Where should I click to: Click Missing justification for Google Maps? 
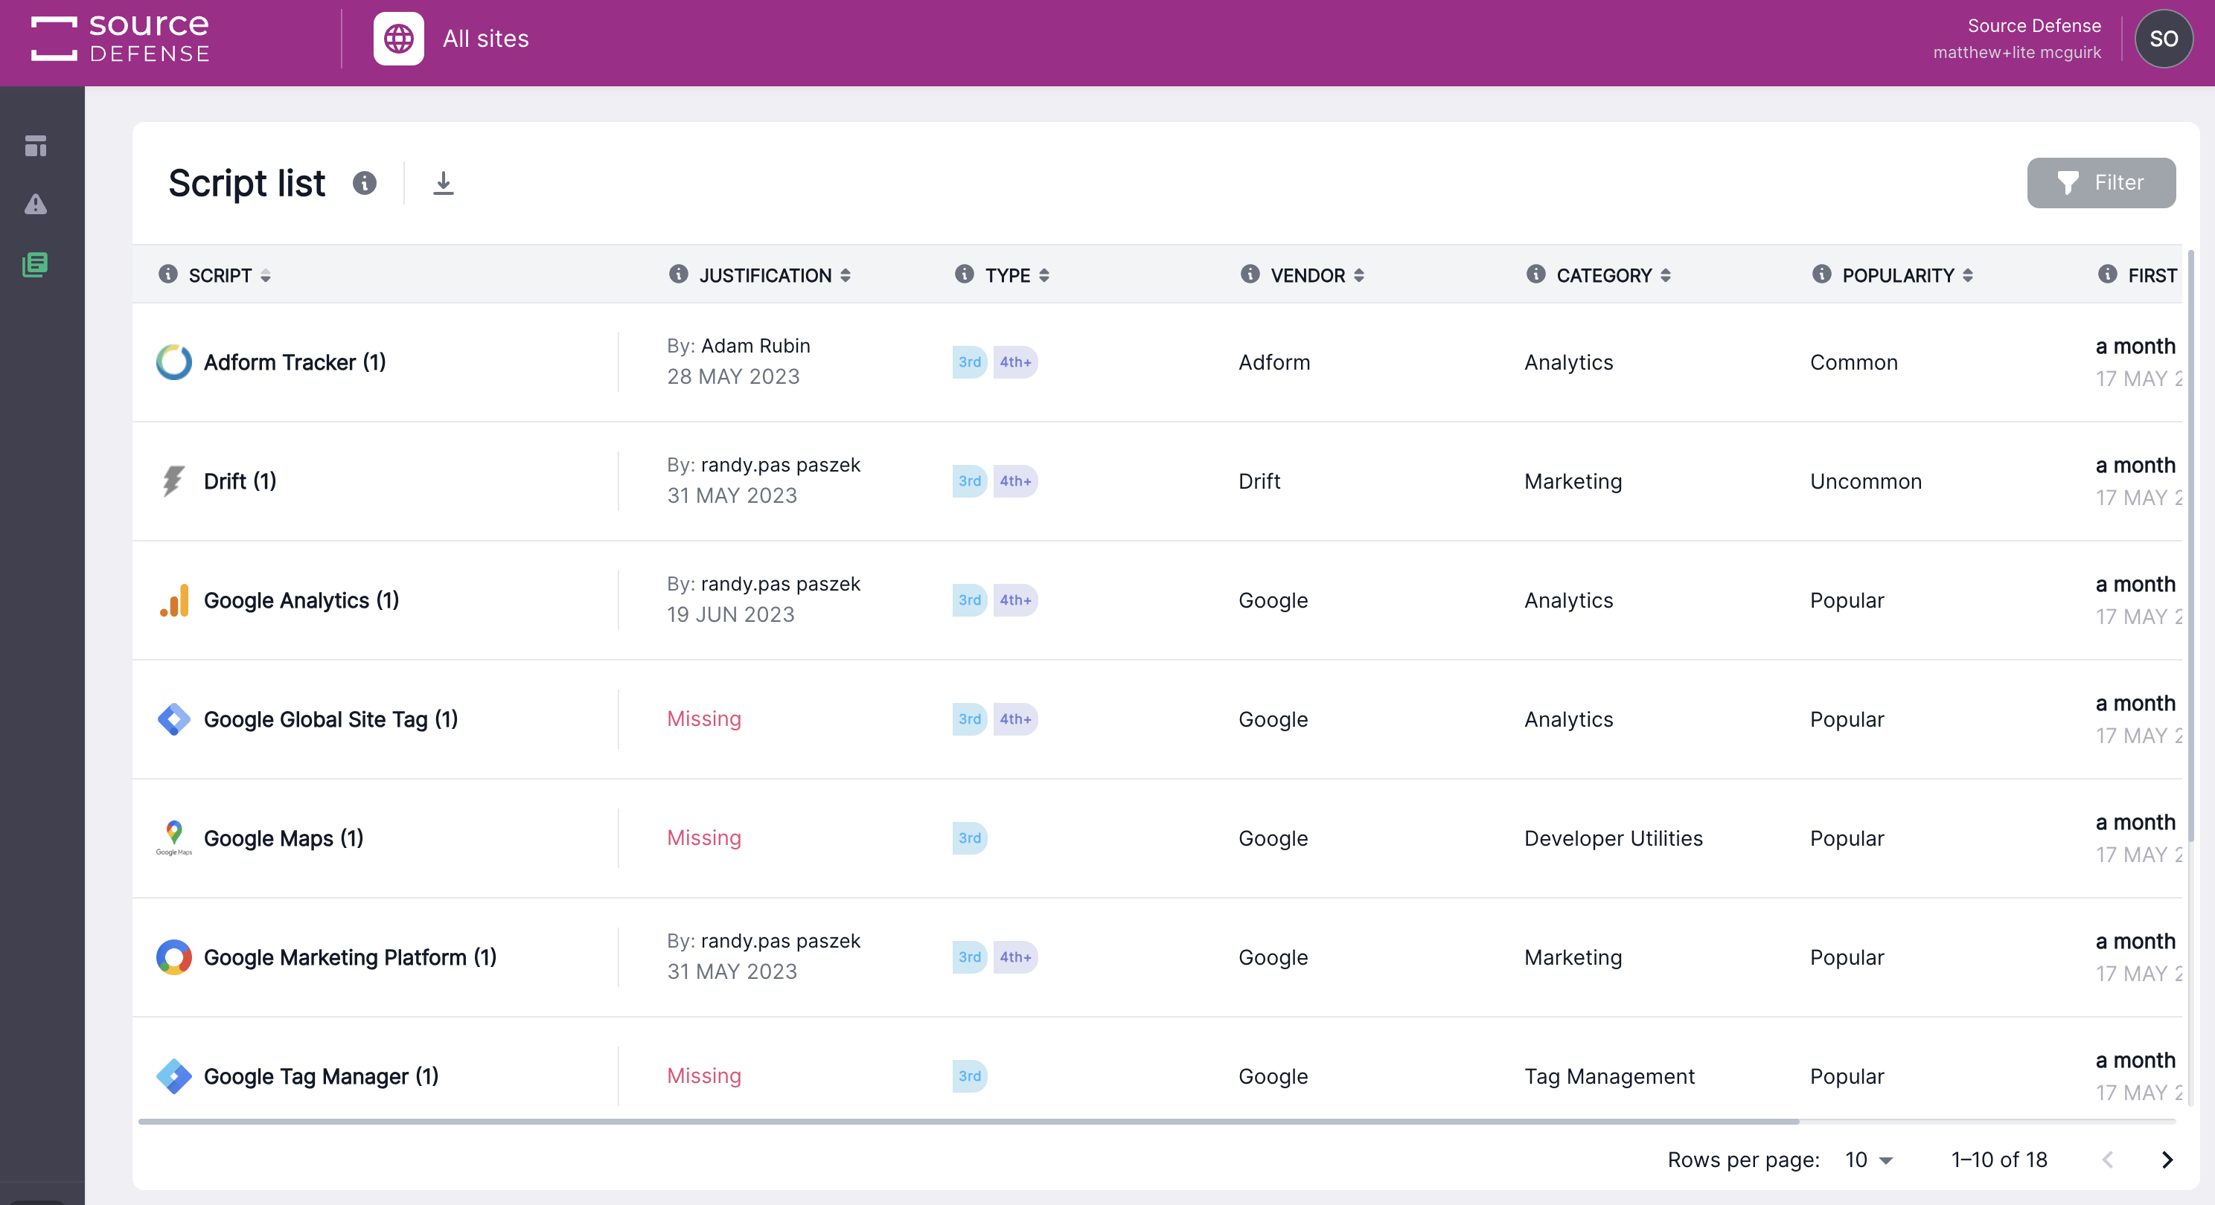click(x=703, y=838)
